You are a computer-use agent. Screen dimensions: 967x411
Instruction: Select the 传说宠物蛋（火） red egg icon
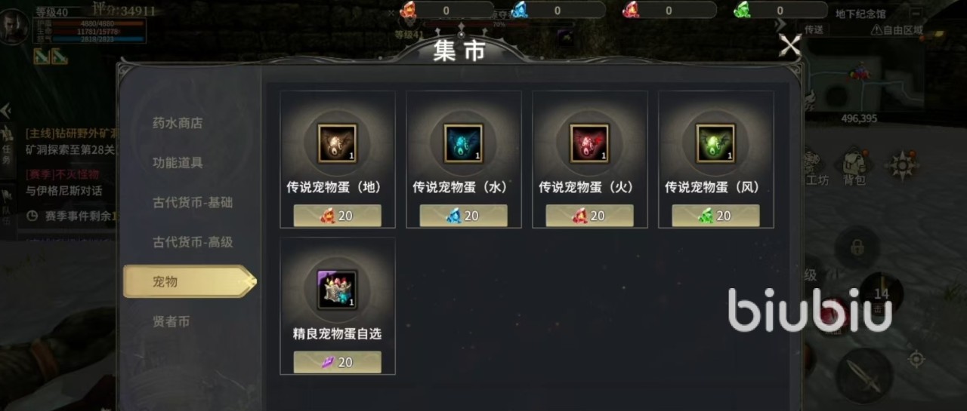coord(589,143)
